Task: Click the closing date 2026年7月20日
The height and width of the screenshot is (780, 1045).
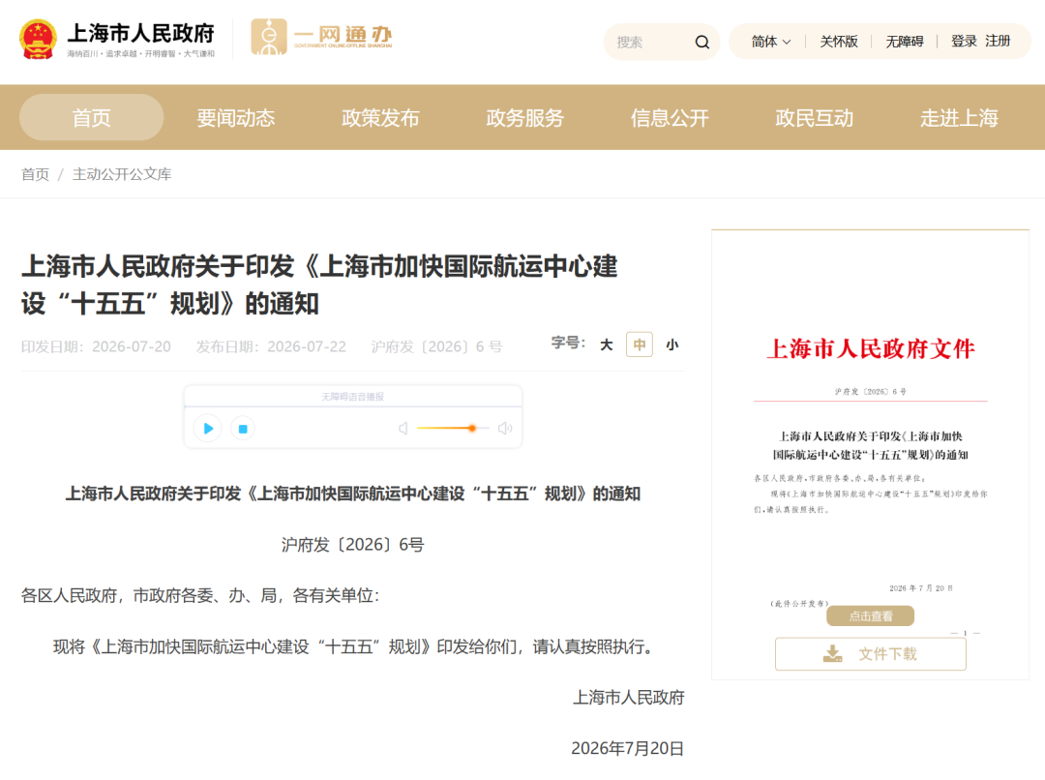Action: (627, 749)
